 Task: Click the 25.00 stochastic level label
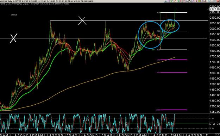coord(212,128)
